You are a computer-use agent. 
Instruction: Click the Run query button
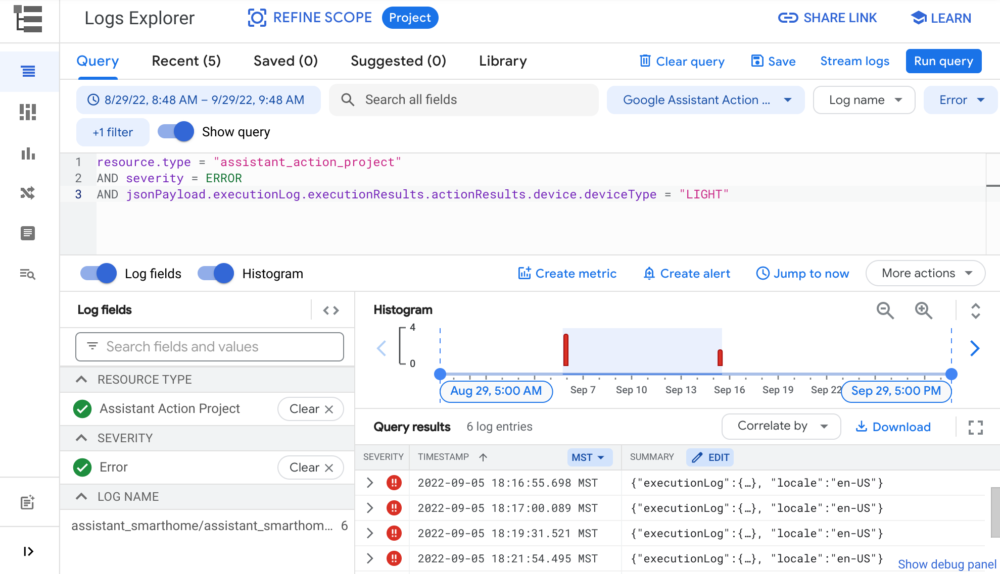coord(944,61)
